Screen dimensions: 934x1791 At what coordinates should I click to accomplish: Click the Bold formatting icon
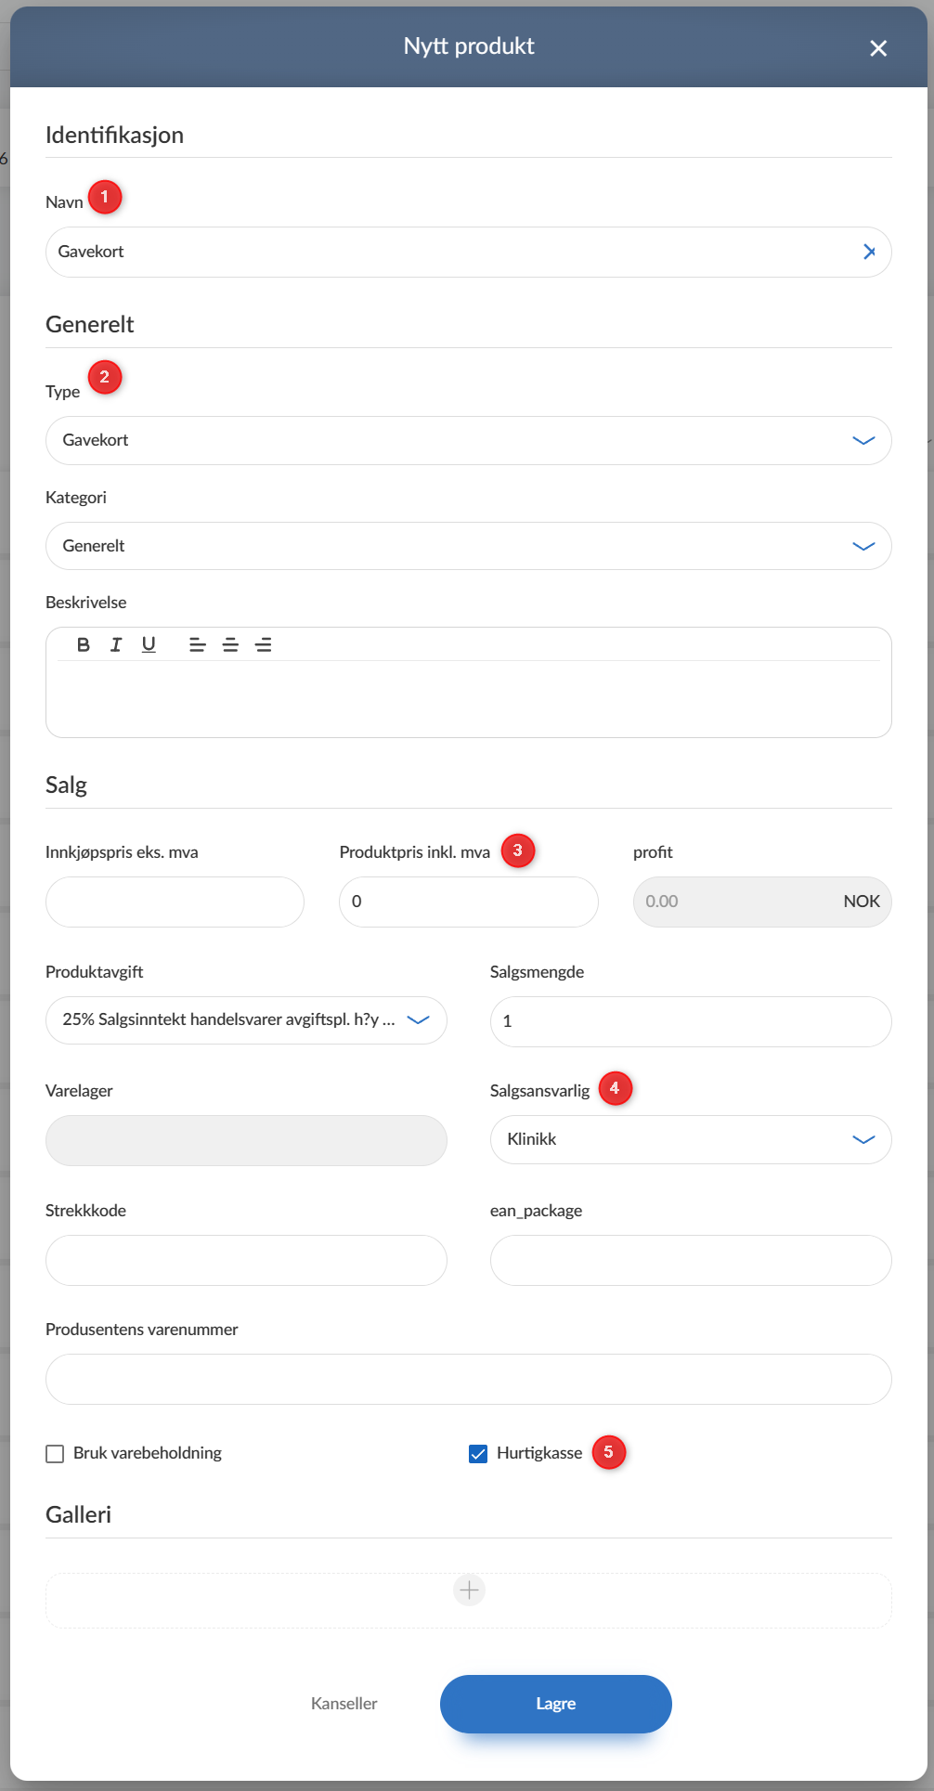tap(84, 644)
